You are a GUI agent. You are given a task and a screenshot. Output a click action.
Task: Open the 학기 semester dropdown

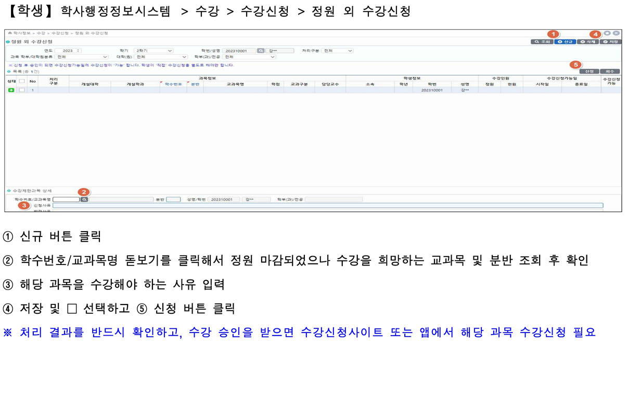tap(153, 51)
